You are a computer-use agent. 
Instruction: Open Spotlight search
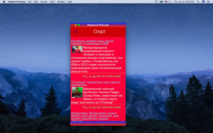[198, 2]
